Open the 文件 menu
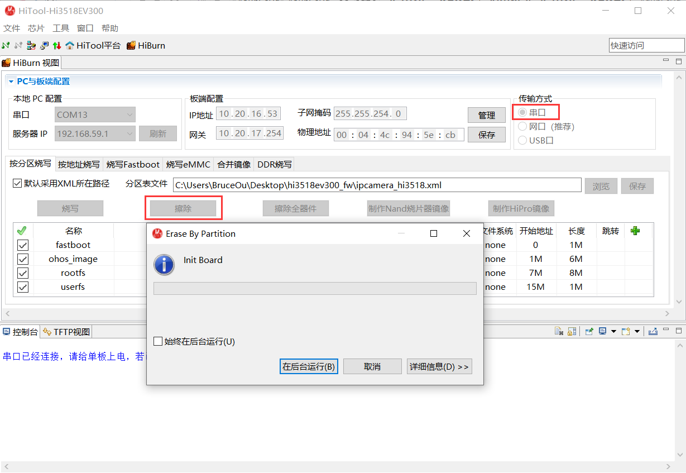This screenshot has width=686, height=473. (x=12, y=28)
